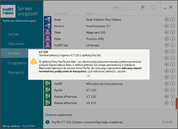Image resolution: width=178 pixels, height=129 pixels.
Task: Select the Dibal producer cell
Action: pos(57,33)
